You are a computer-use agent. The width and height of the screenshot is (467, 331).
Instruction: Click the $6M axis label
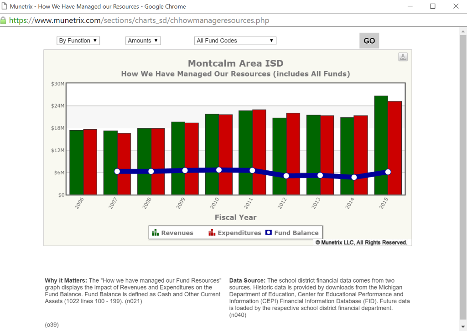pyautogui.click(x=59, y=173)
